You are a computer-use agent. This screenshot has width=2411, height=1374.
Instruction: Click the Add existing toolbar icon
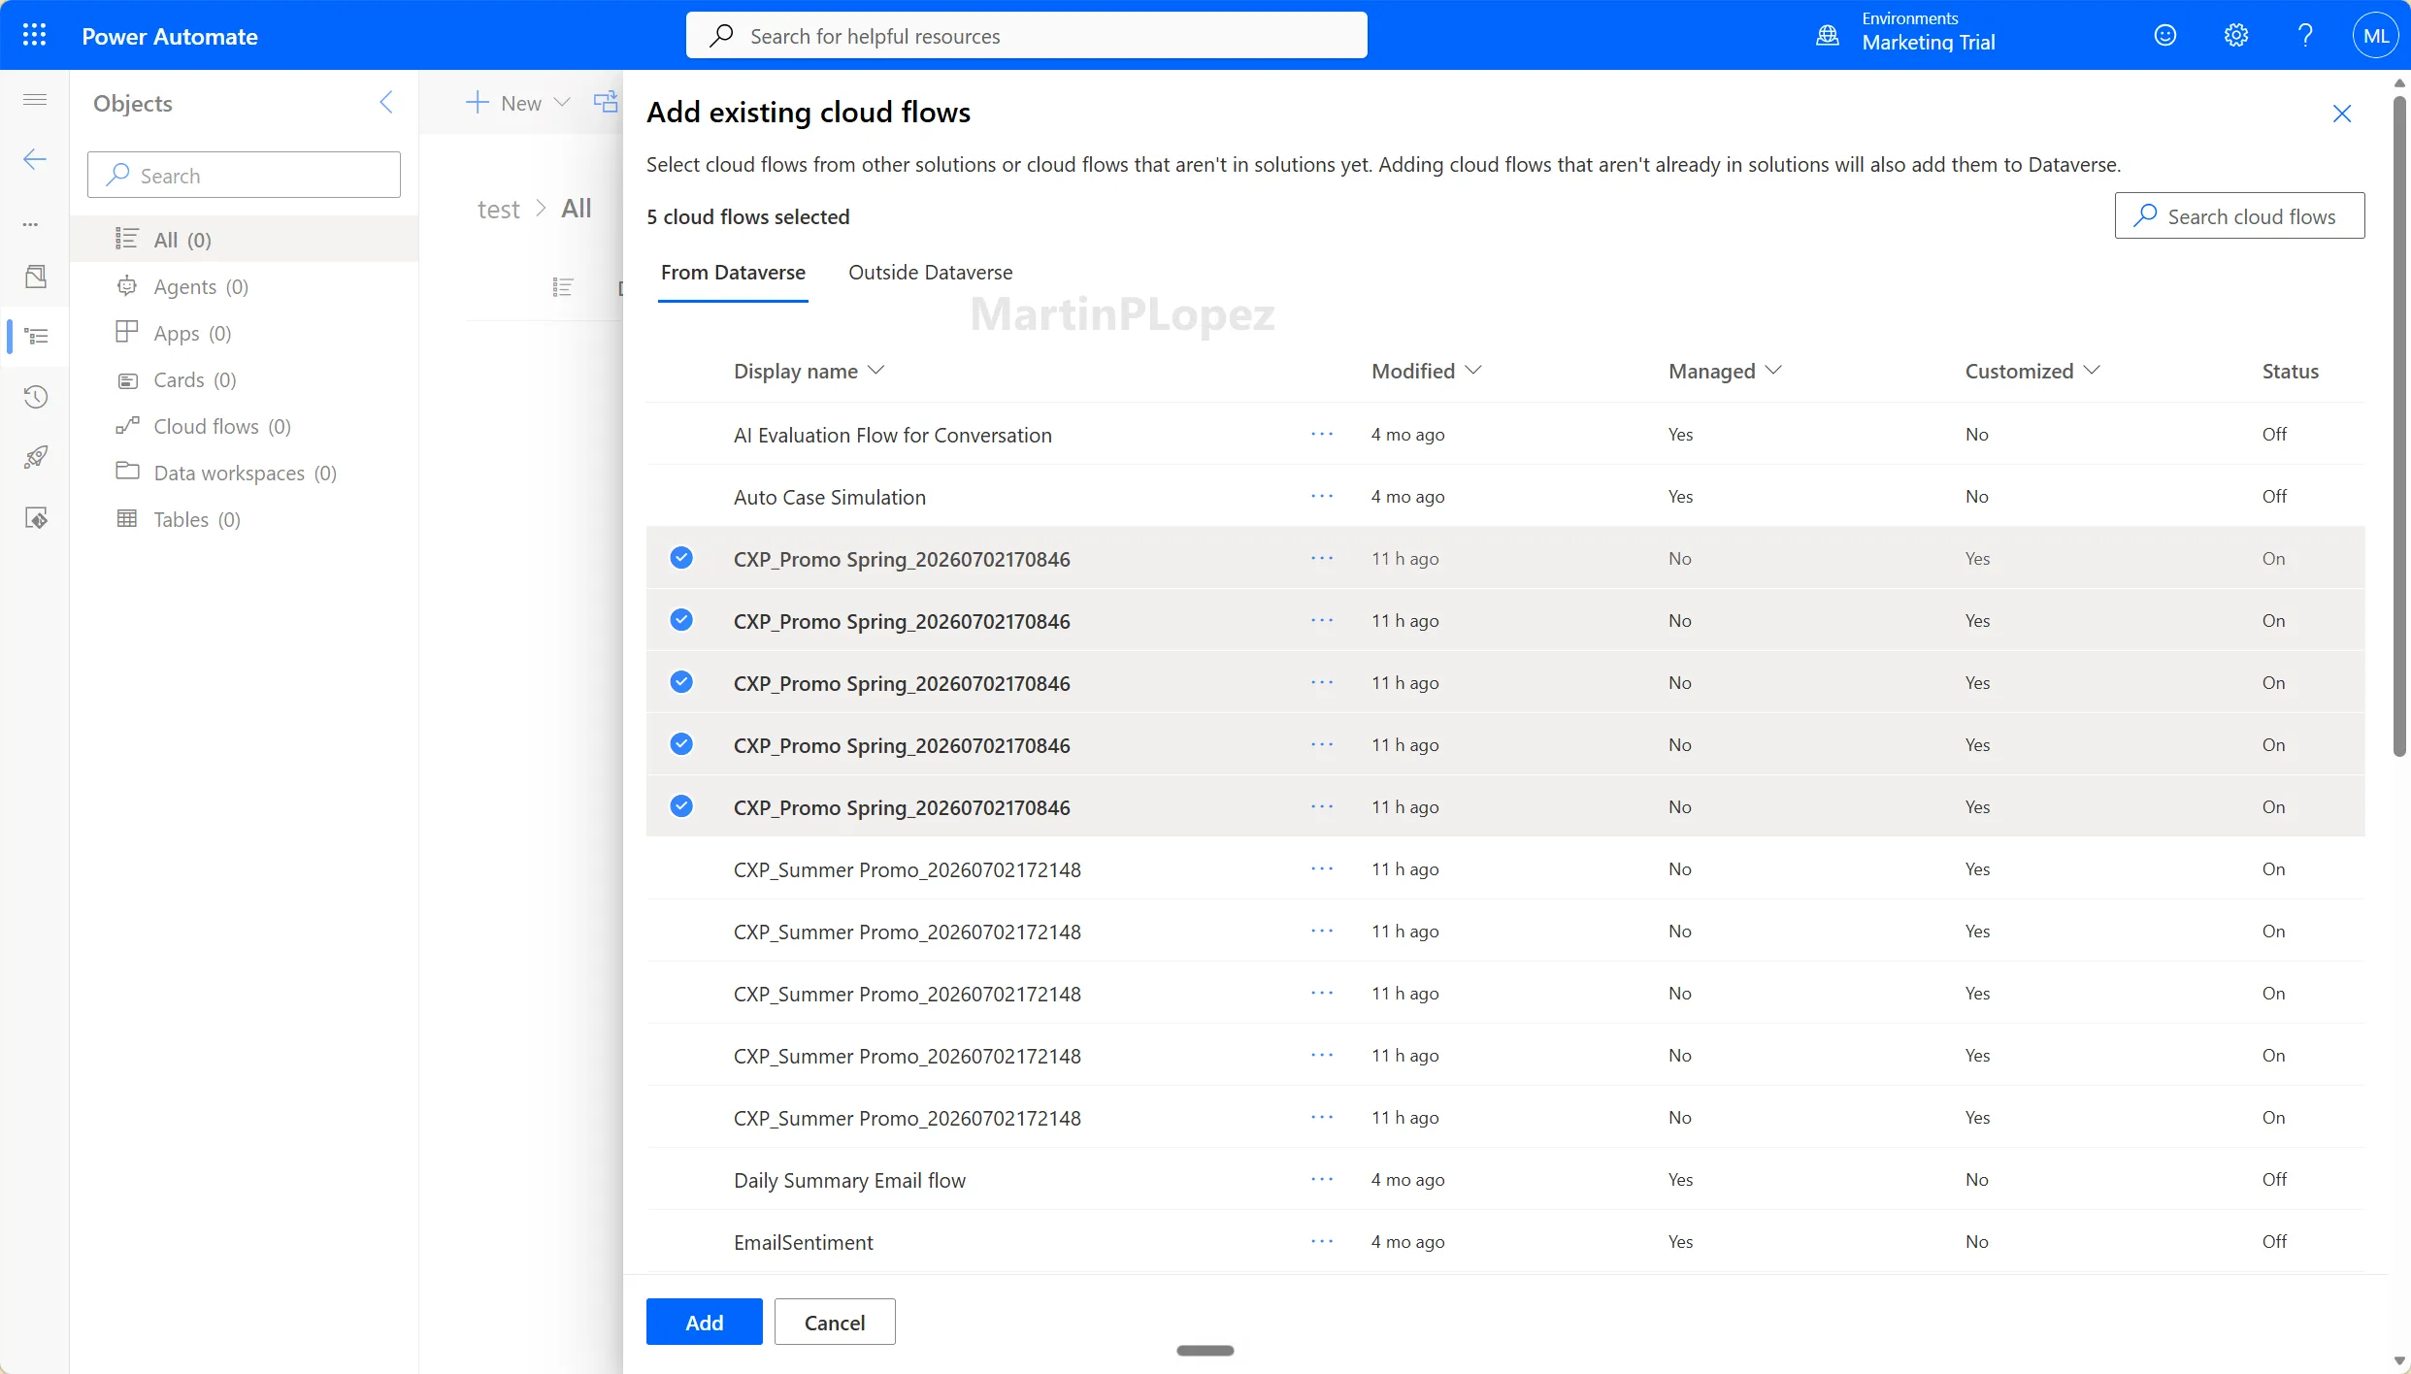607,103
